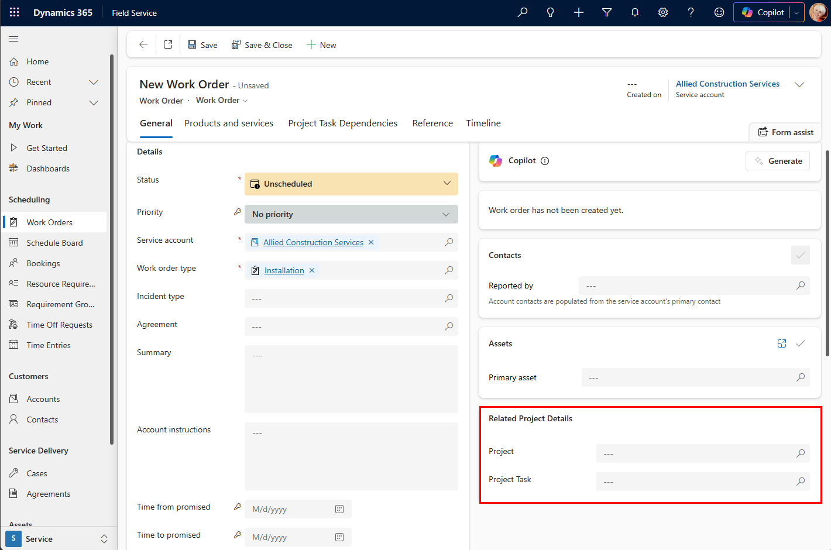831x550 pixels.
Task: Open the Priority dropdown showing No priority
Action: pos(351,214)
